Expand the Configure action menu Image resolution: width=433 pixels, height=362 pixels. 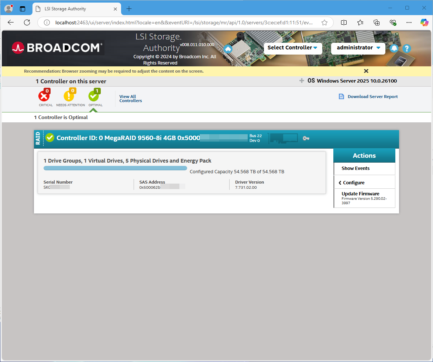click(364, 182)
